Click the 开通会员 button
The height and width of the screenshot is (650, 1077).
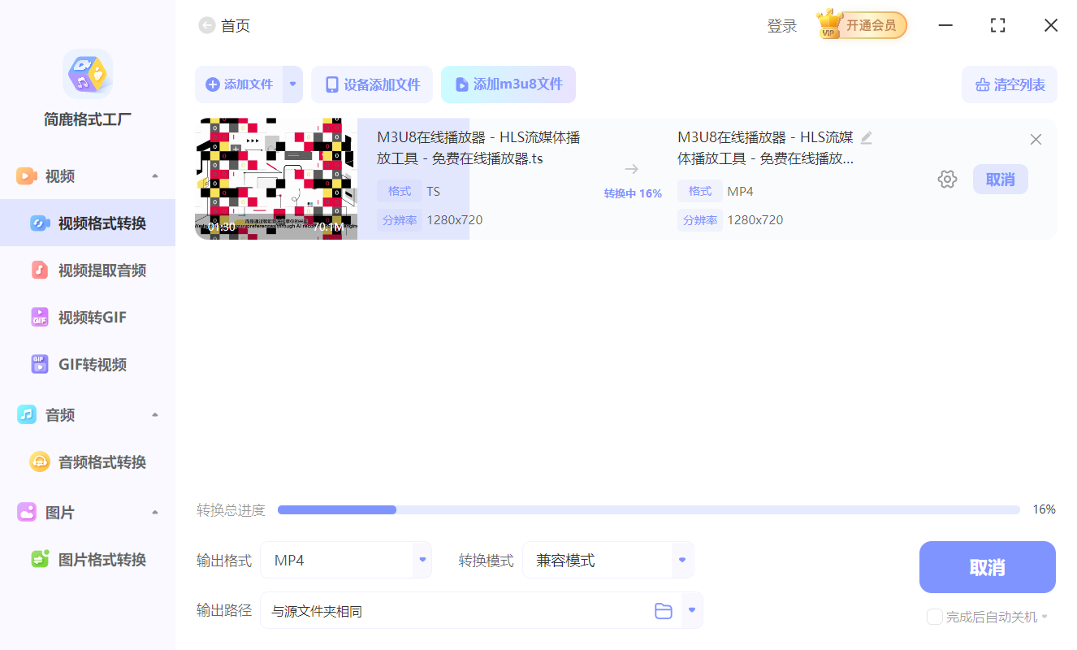click(x=872, y=25)
